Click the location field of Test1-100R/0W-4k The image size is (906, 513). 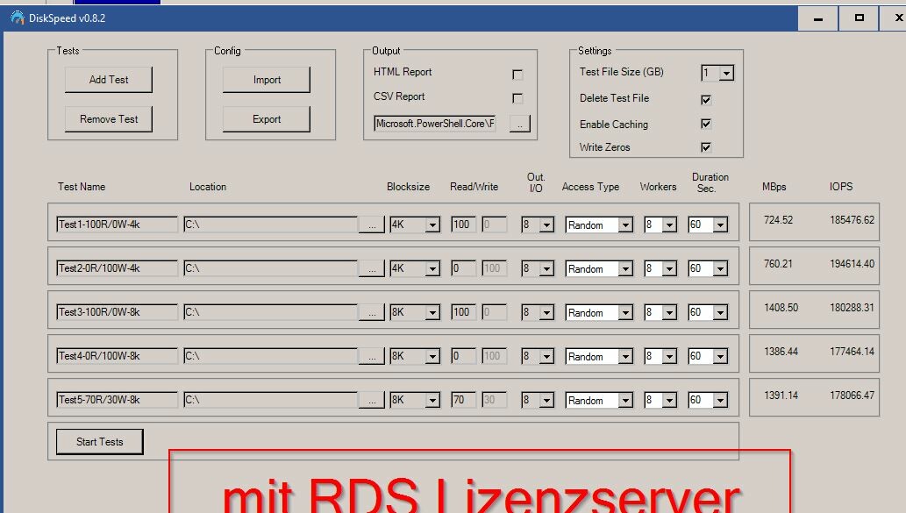coord(270,224)
